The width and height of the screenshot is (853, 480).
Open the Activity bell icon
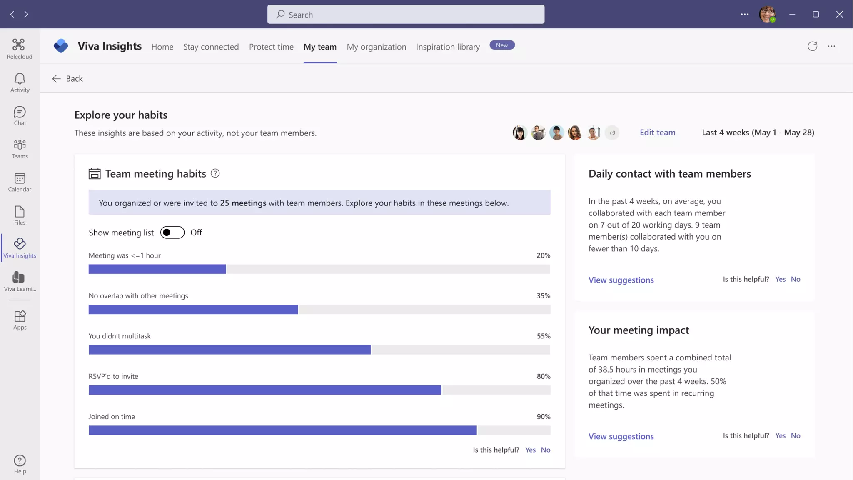point(20,82)
